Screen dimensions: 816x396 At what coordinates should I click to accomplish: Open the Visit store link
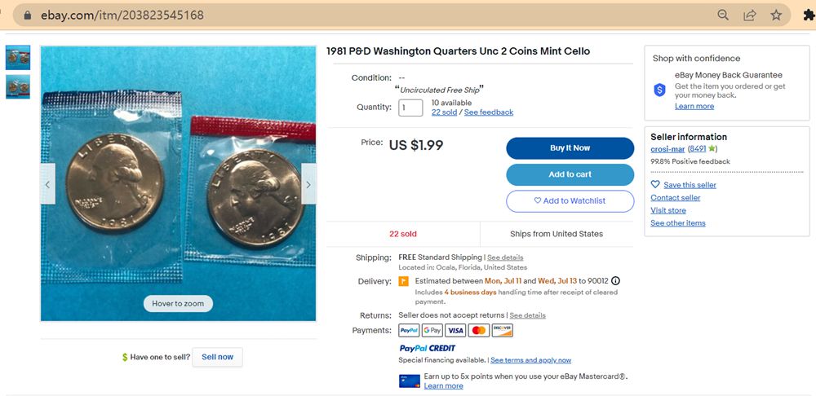[x=668, y=210]
